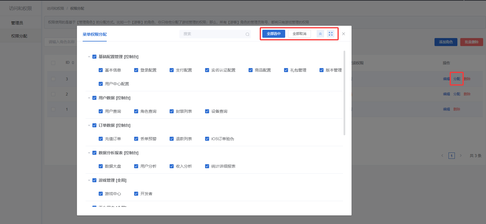Screen dimensions: 486x224
Task: Uncheck 用户查询 checkbox
Action: click(101, 111)
